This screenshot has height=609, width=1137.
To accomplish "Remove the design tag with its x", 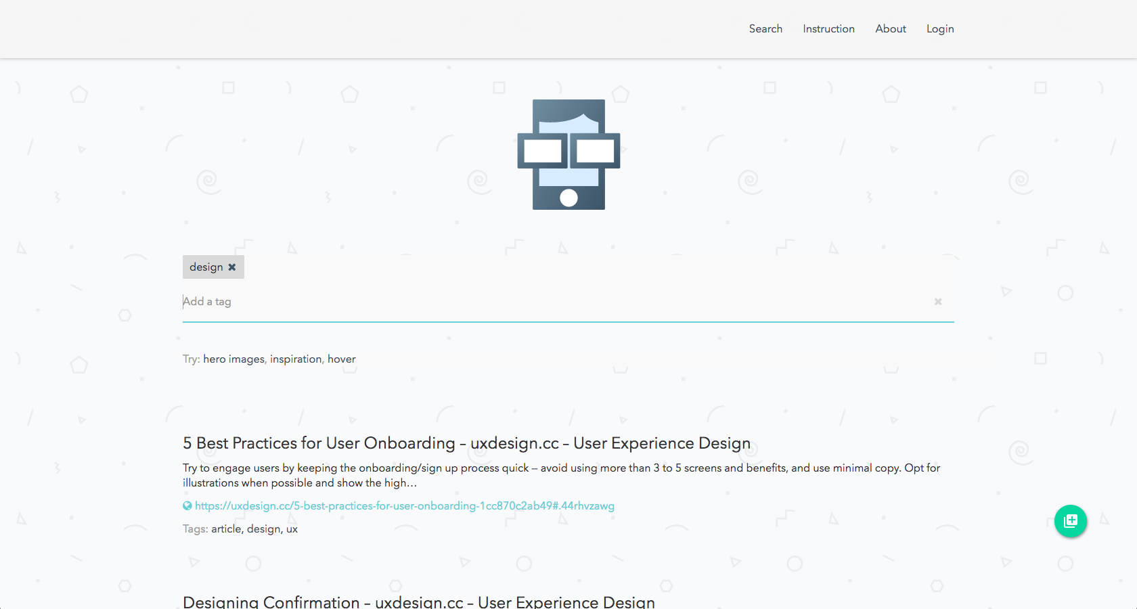I will click(232, 267).
